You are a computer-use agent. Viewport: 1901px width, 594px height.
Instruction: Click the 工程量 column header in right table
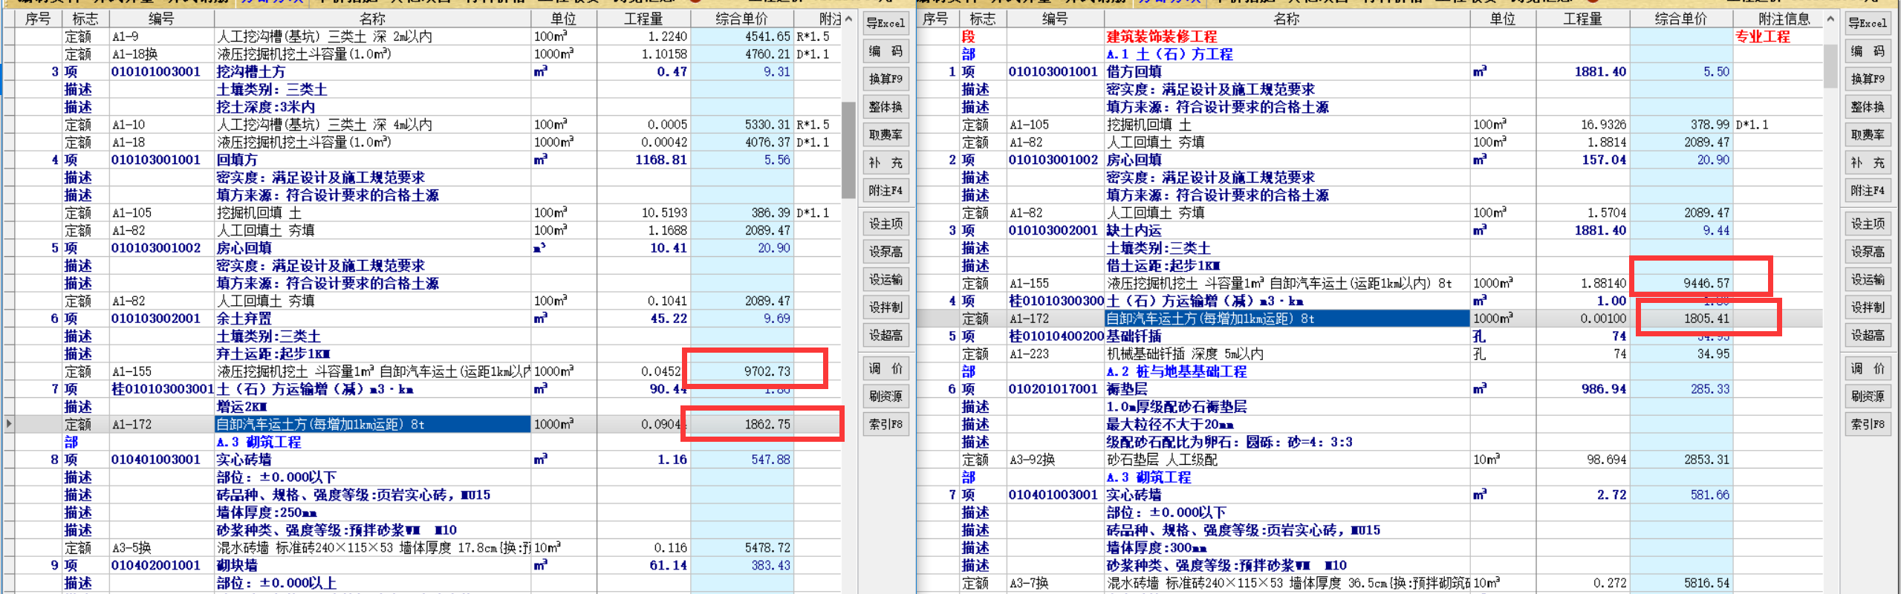1582,19
